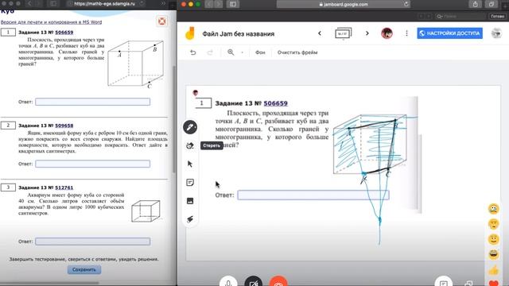Image resolution: width=509 pixels, height=286 pixels.
Task: Open the frame bar thumbnail selector
Action: click(343, 33)
